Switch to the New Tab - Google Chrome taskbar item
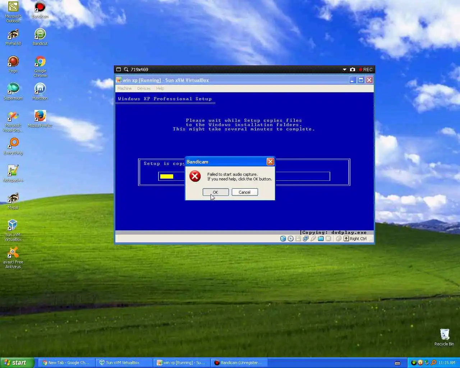Viewport: 460px width, 368px height. (66, 363)
